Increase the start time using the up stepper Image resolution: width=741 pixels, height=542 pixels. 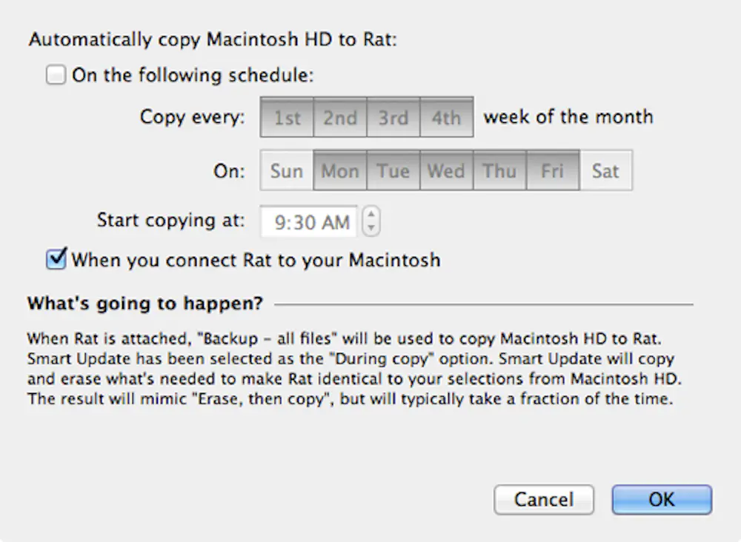[370, 215]
